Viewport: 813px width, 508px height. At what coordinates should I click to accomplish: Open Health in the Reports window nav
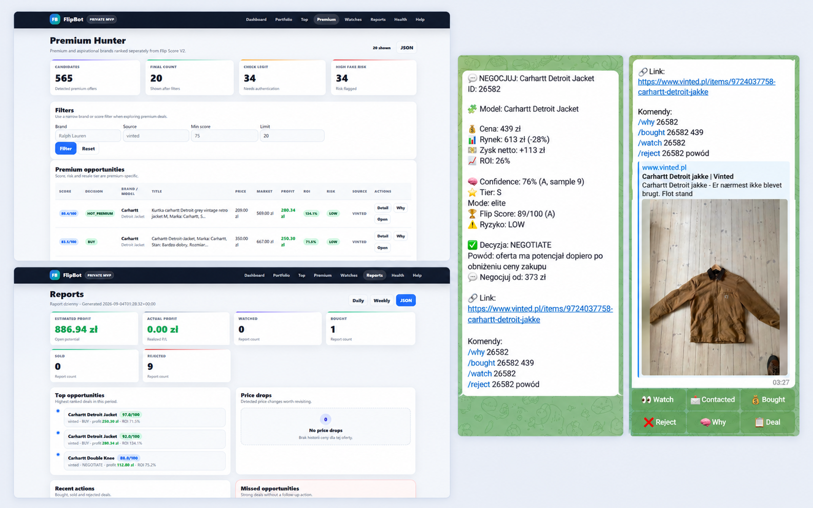pyautogui.click(x=398, y=275)
